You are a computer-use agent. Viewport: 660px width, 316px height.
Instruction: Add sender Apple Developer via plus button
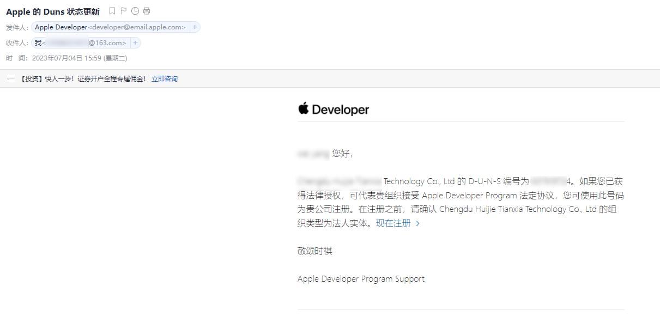click(x=195, y=27)
